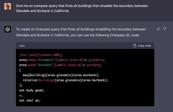Click the clipboard icon in code header
Screen dimensions: 173x112
coord(135,46)
